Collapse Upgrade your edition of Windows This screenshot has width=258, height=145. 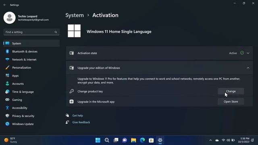pyautogui.click(x=248, y=68)
